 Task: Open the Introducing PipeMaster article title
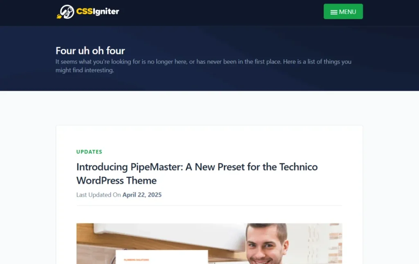point(197,174)
